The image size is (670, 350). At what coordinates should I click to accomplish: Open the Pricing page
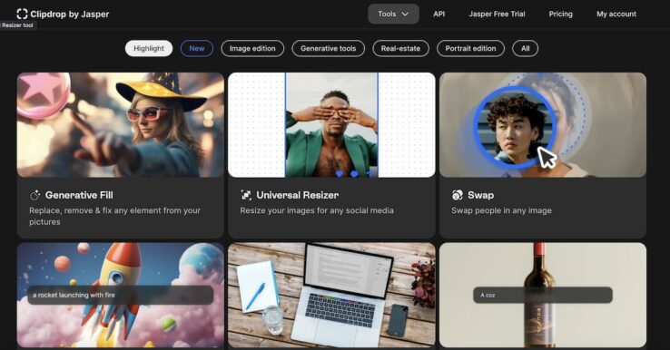[x=560, y=15]
